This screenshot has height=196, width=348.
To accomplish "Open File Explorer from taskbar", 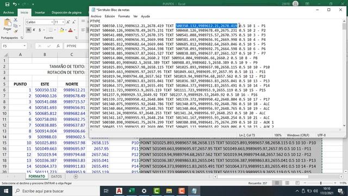I will click(169, 191).
